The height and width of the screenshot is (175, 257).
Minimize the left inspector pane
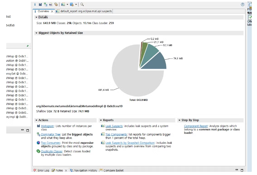(x=23, y=130)
